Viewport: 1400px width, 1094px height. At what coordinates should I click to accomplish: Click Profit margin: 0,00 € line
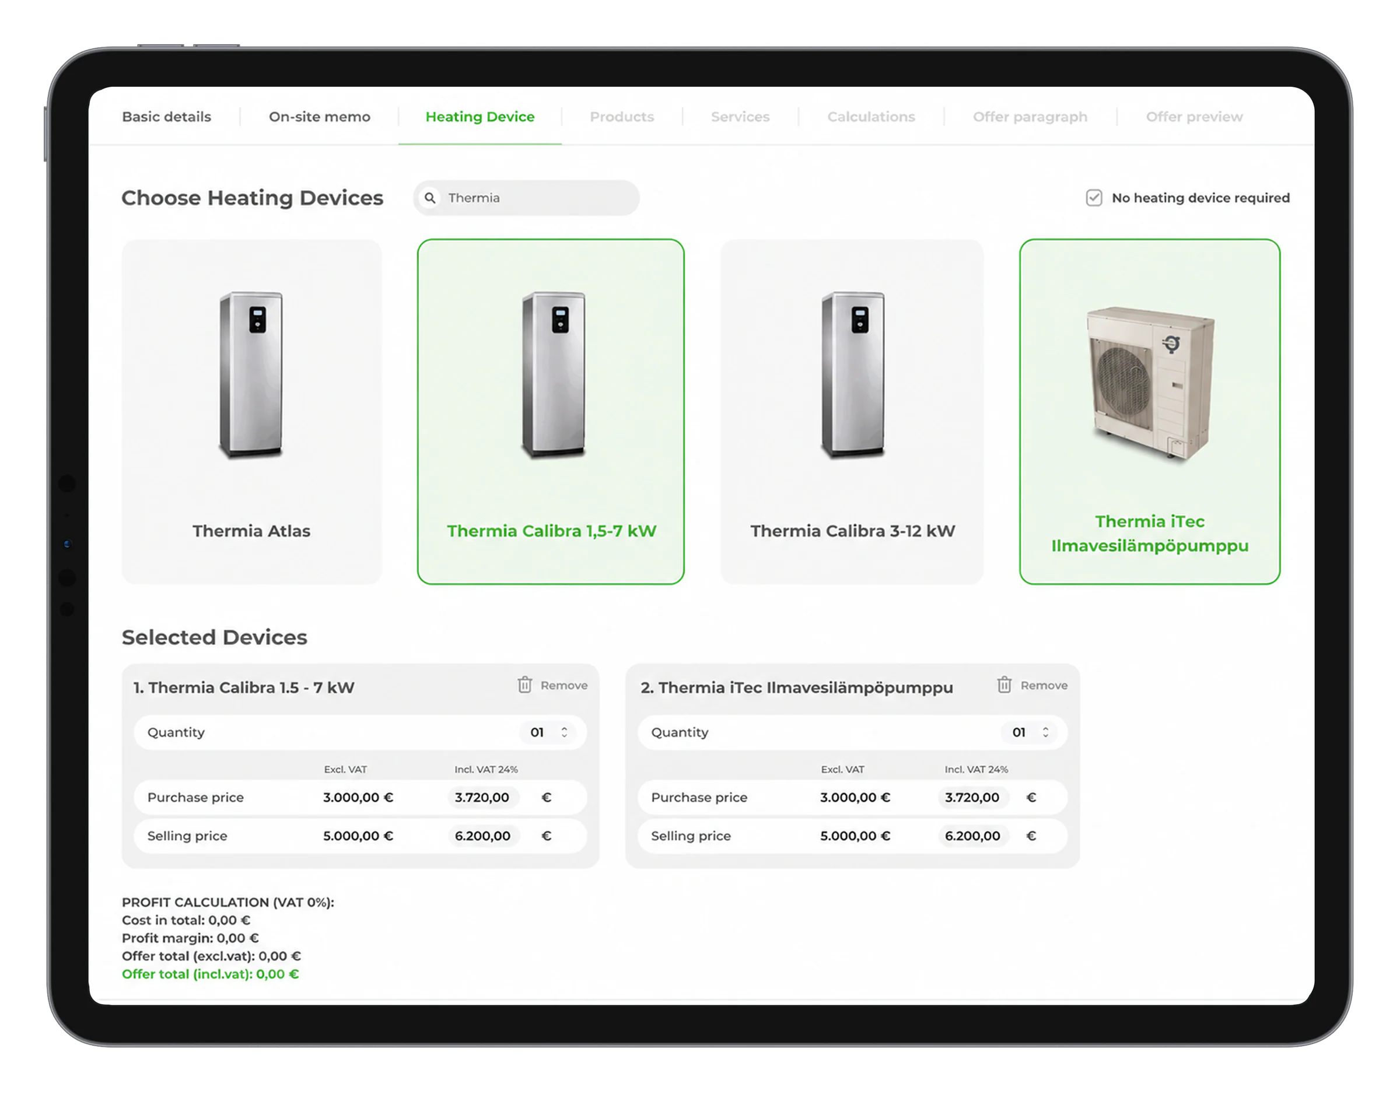coord(190,938)
